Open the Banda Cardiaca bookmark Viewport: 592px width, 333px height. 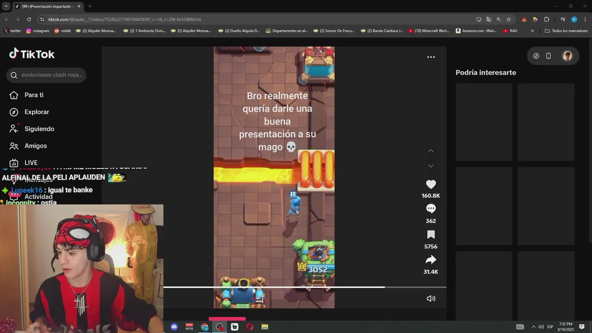[382, 31]
